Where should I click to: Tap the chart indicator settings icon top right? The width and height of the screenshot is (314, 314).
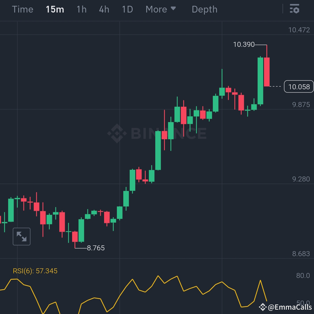(295, 9)
